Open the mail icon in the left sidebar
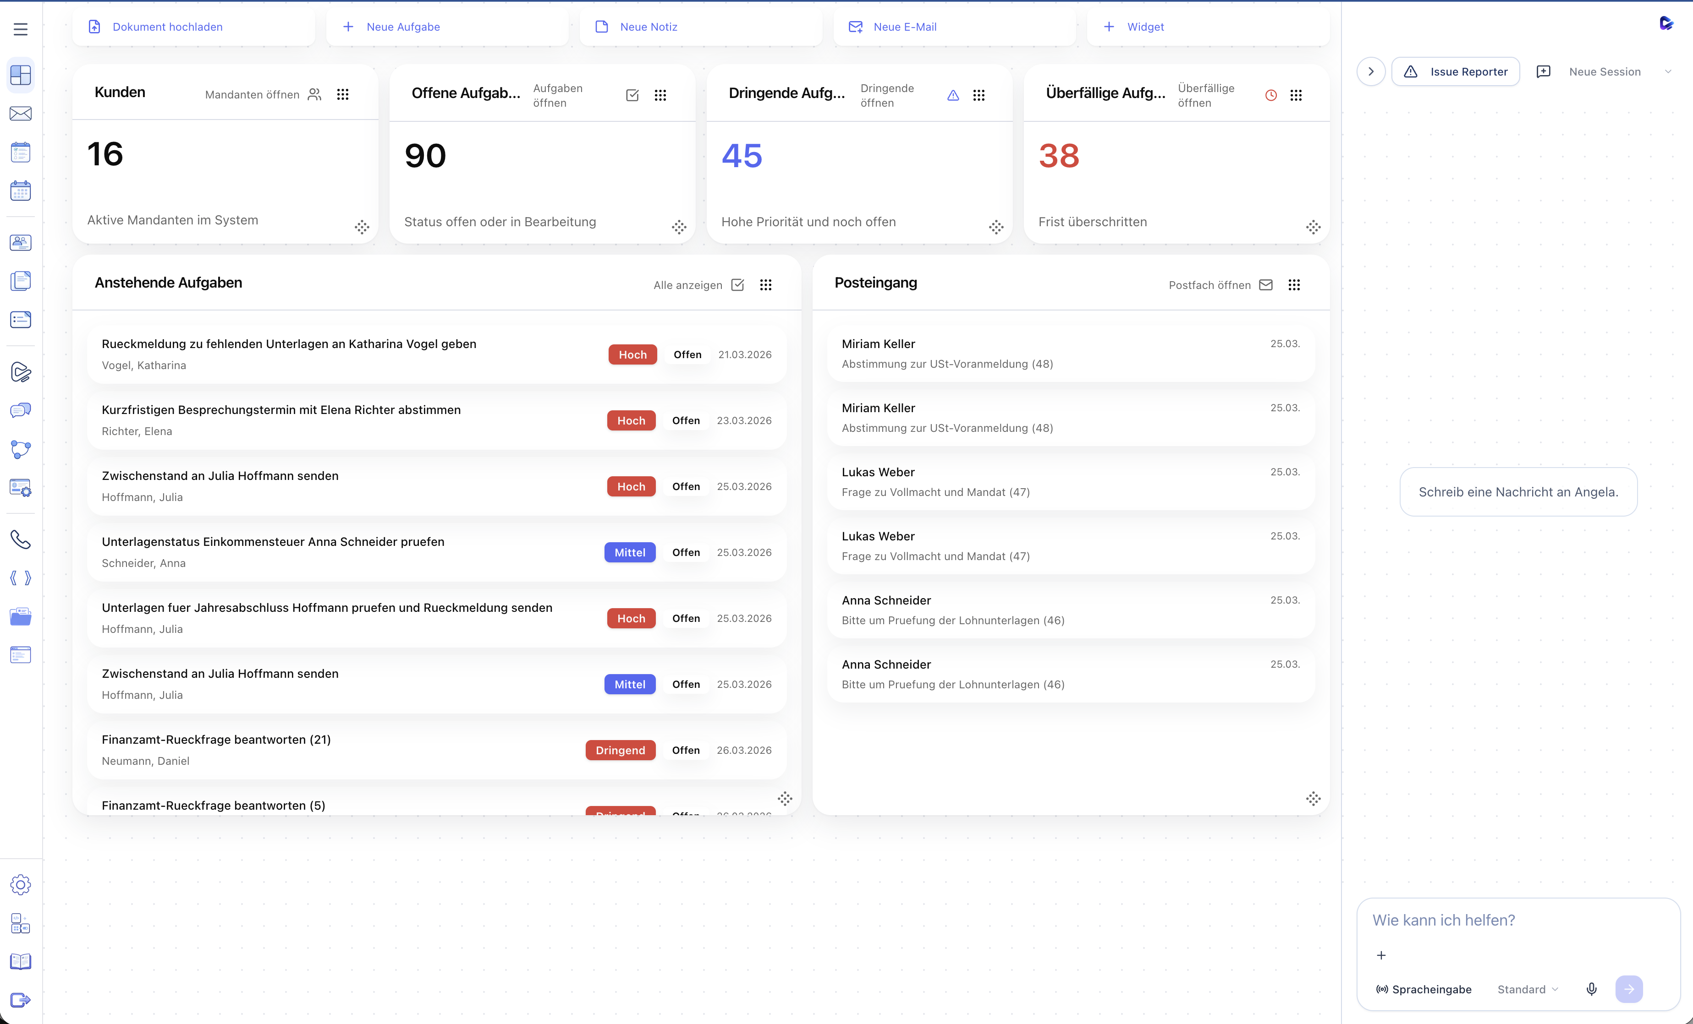1693x1024 pixels. click(21, 114)
